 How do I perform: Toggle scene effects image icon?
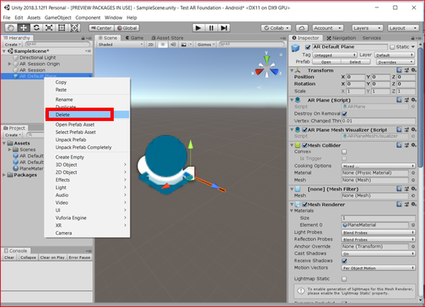coord(183,45)
